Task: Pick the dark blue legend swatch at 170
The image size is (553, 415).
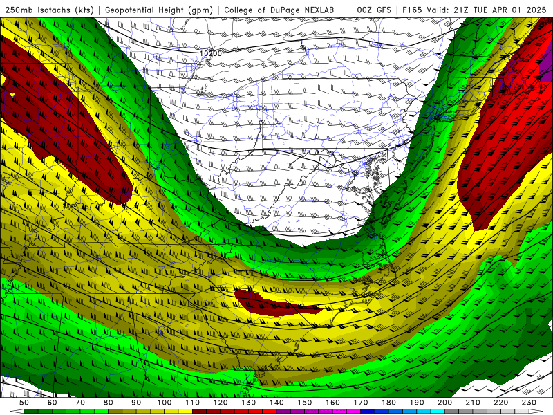Action: coord(368,412)
